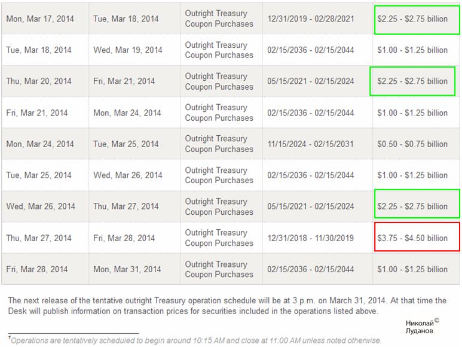Click the green-boxed amount in the Mar 17 row
462x347 pixels.
[412, 19]
